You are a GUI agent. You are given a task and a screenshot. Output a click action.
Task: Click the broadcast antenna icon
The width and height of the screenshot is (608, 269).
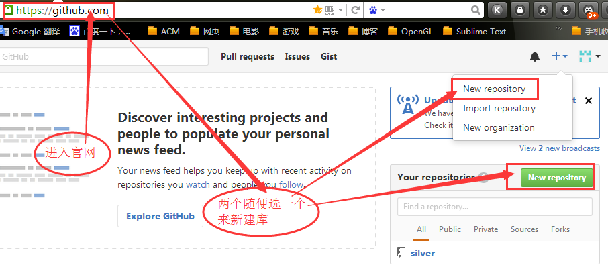click(408, 105)
